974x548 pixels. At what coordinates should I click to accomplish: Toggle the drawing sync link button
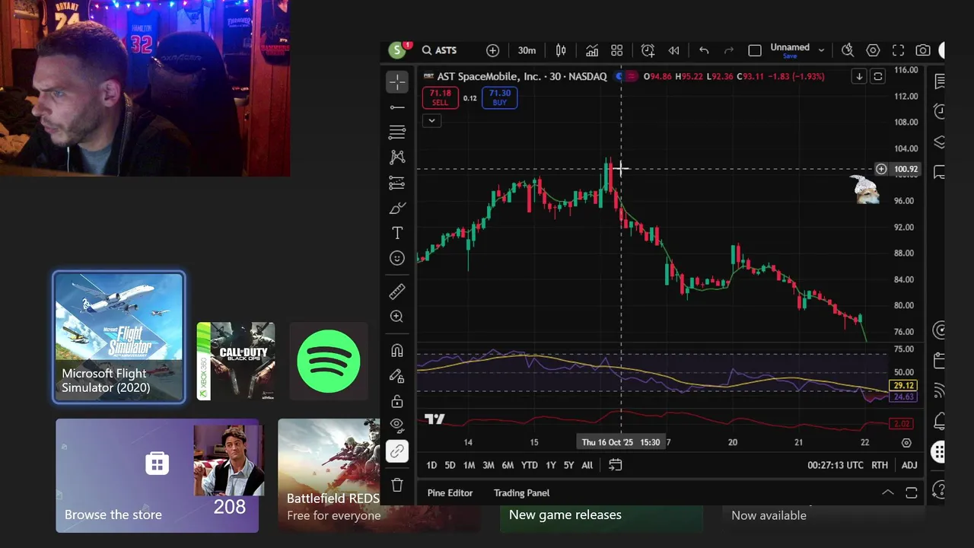point(396,451)
